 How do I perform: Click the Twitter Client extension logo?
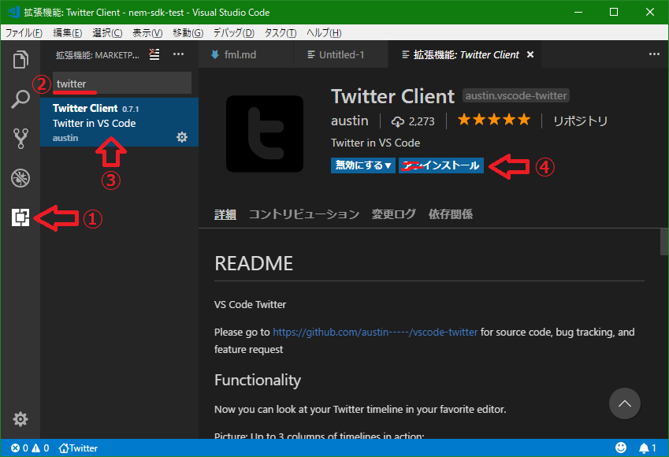[265, 134]
